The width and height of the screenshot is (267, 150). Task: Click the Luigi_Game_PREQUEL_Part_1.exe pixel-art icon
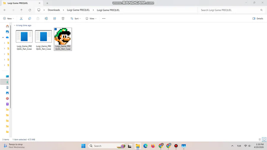click(x=63, y=36)
